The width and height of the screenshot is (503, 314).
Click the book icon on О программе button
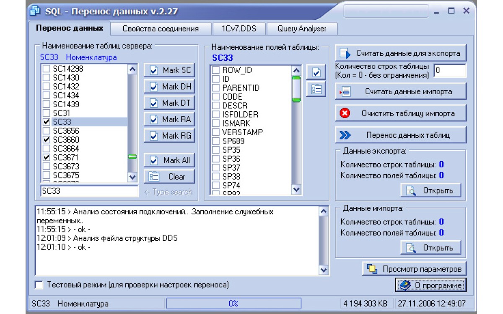pos(406,285)
